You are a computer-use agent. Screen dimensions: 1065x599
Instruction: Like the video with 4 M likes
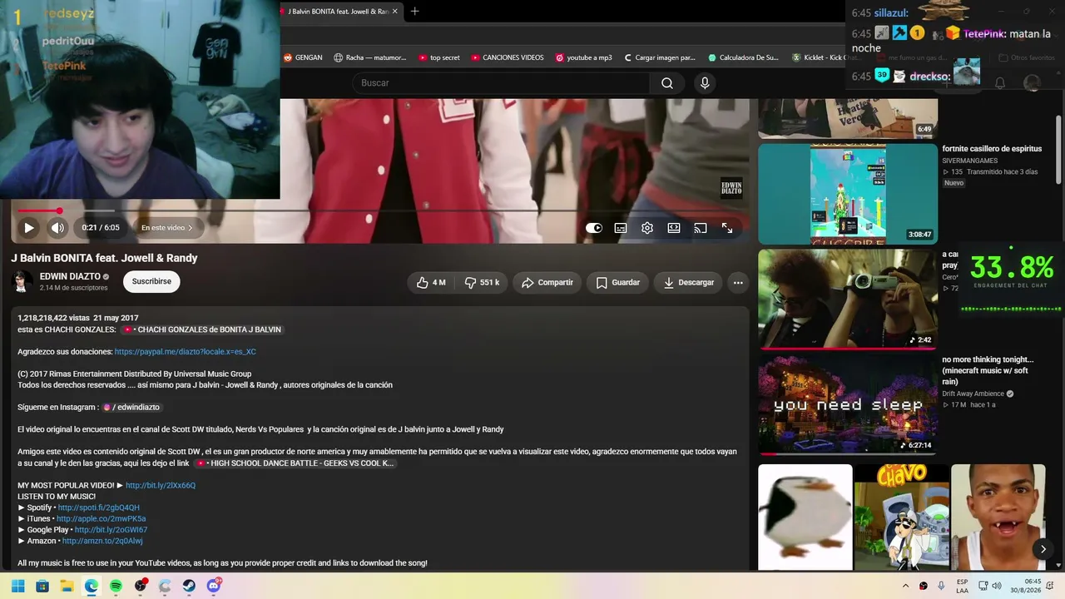point(431,283)
